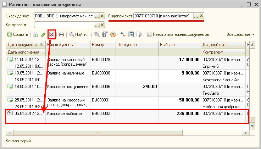The width and height of the screenshot is (261, 149).
Task: Click the filter settings funnel icon
Action: tap(105, 34)
